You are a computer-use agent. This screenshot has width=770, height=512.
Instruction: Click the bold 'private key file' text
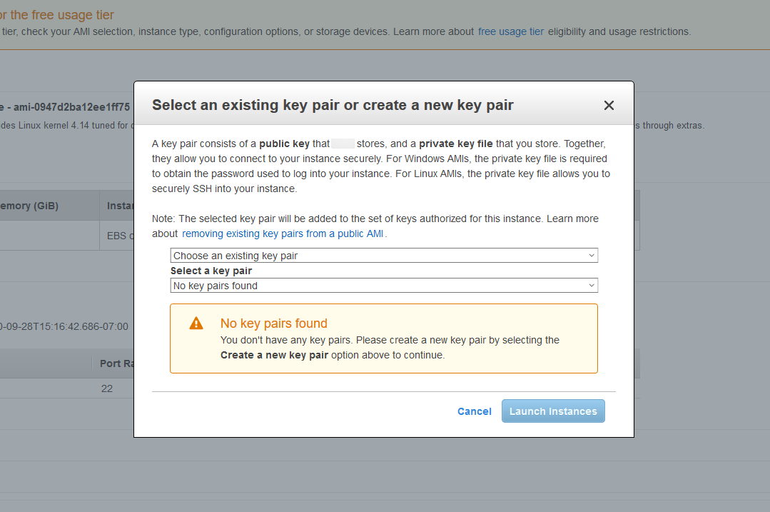pos(456,144)
